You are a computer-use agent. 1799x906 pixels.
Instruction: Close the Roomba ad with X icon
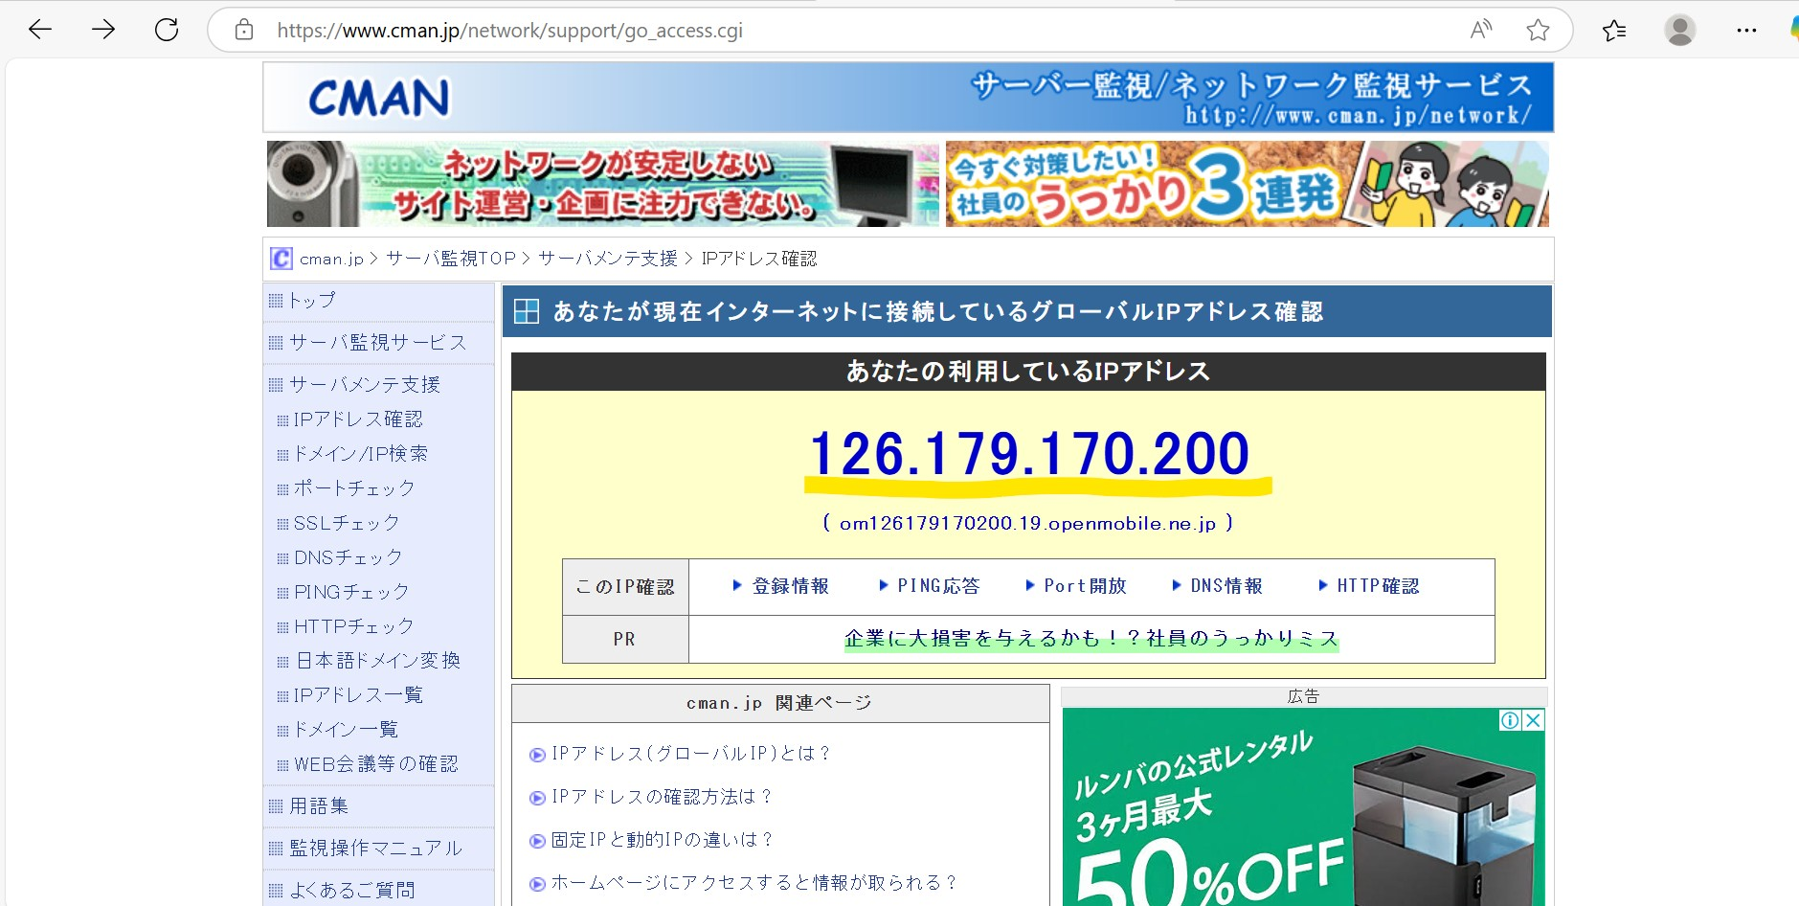(x=1534, y=720)
